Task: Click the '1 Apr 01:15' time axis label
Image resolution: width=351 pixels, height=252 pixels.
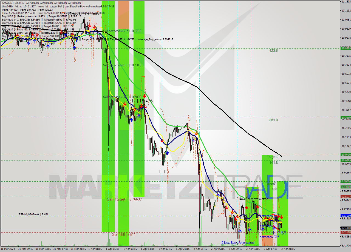Action: coord(96,249)
